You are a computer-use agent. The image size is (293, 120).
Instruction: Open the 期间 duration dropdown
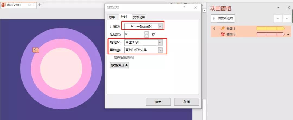(x=143, y=43)
